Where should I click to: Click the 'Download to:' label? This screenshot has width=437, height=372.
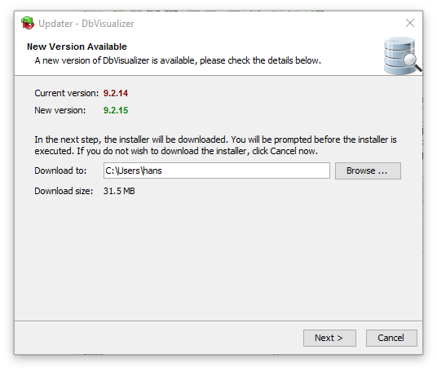[60, 170]
